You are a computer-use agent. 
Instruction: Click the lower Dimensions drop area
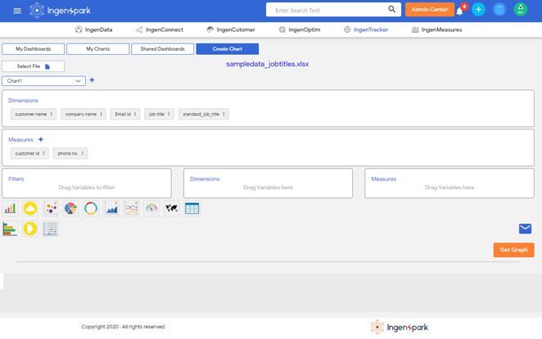(269, 183)
